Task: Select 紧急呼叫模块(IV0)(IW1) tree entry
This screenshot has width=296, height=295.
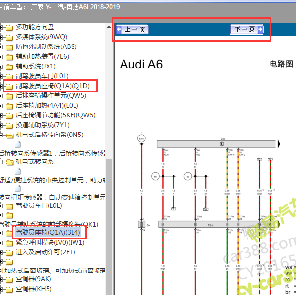Action: (x=50, y=243)
